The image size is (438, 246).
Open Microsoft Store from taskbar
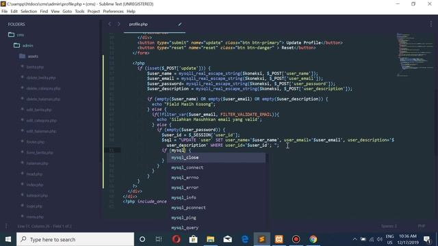193,239
